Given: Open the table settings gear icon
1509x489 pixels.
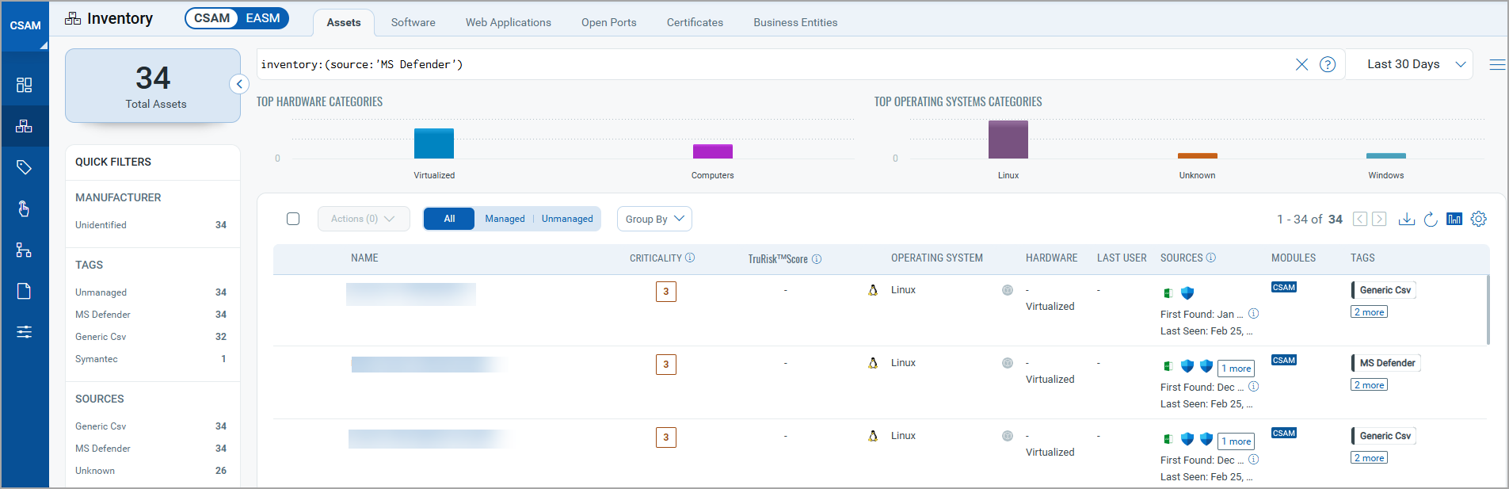Looking at the screenshot, I should tap(1478, 219).
